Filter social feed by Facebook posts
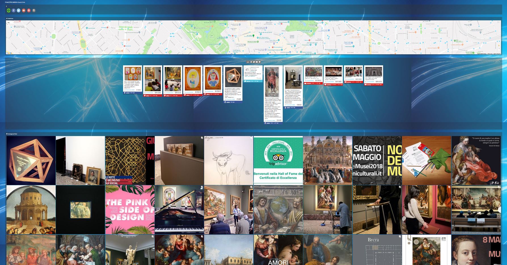This screenshot has width=507, height=265. coord(251,62)
